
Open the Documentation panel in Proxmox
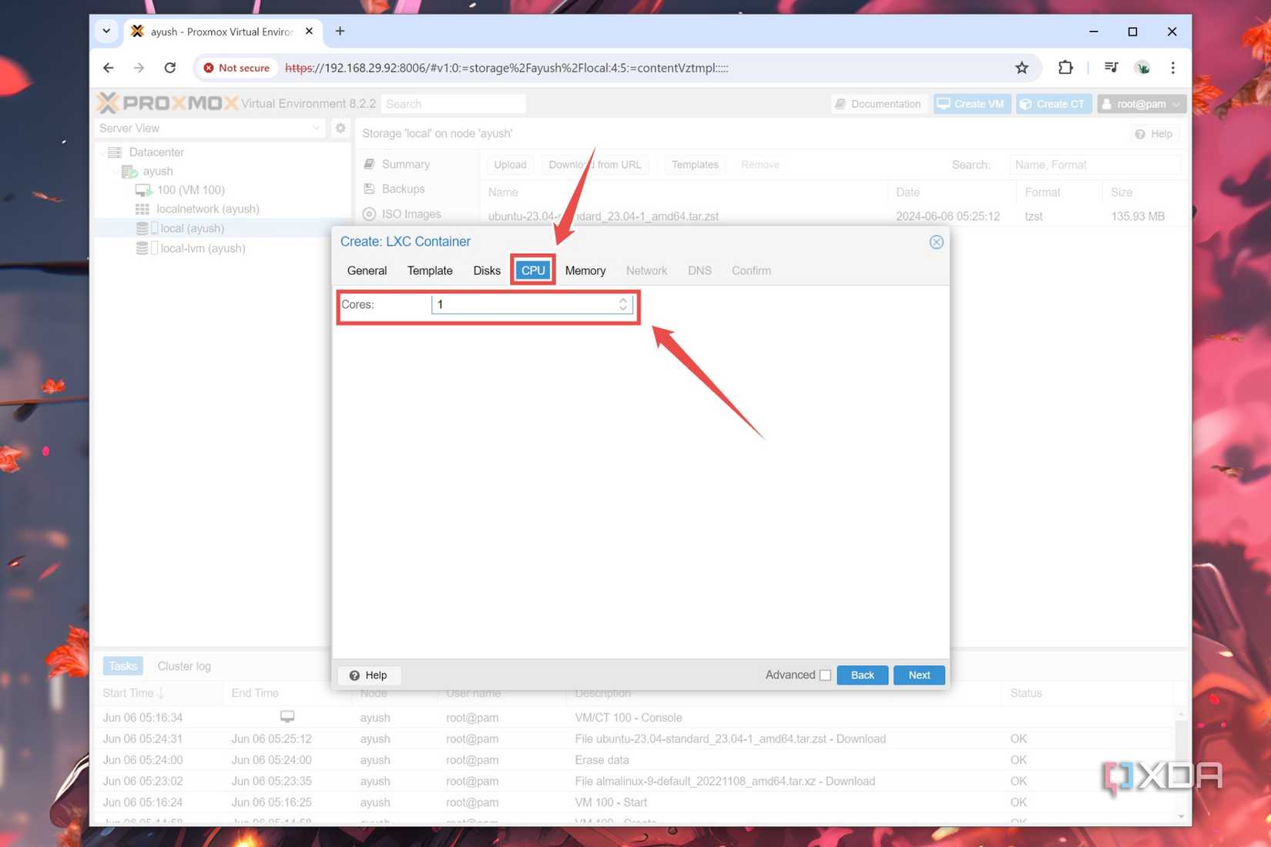click(878, 103)
